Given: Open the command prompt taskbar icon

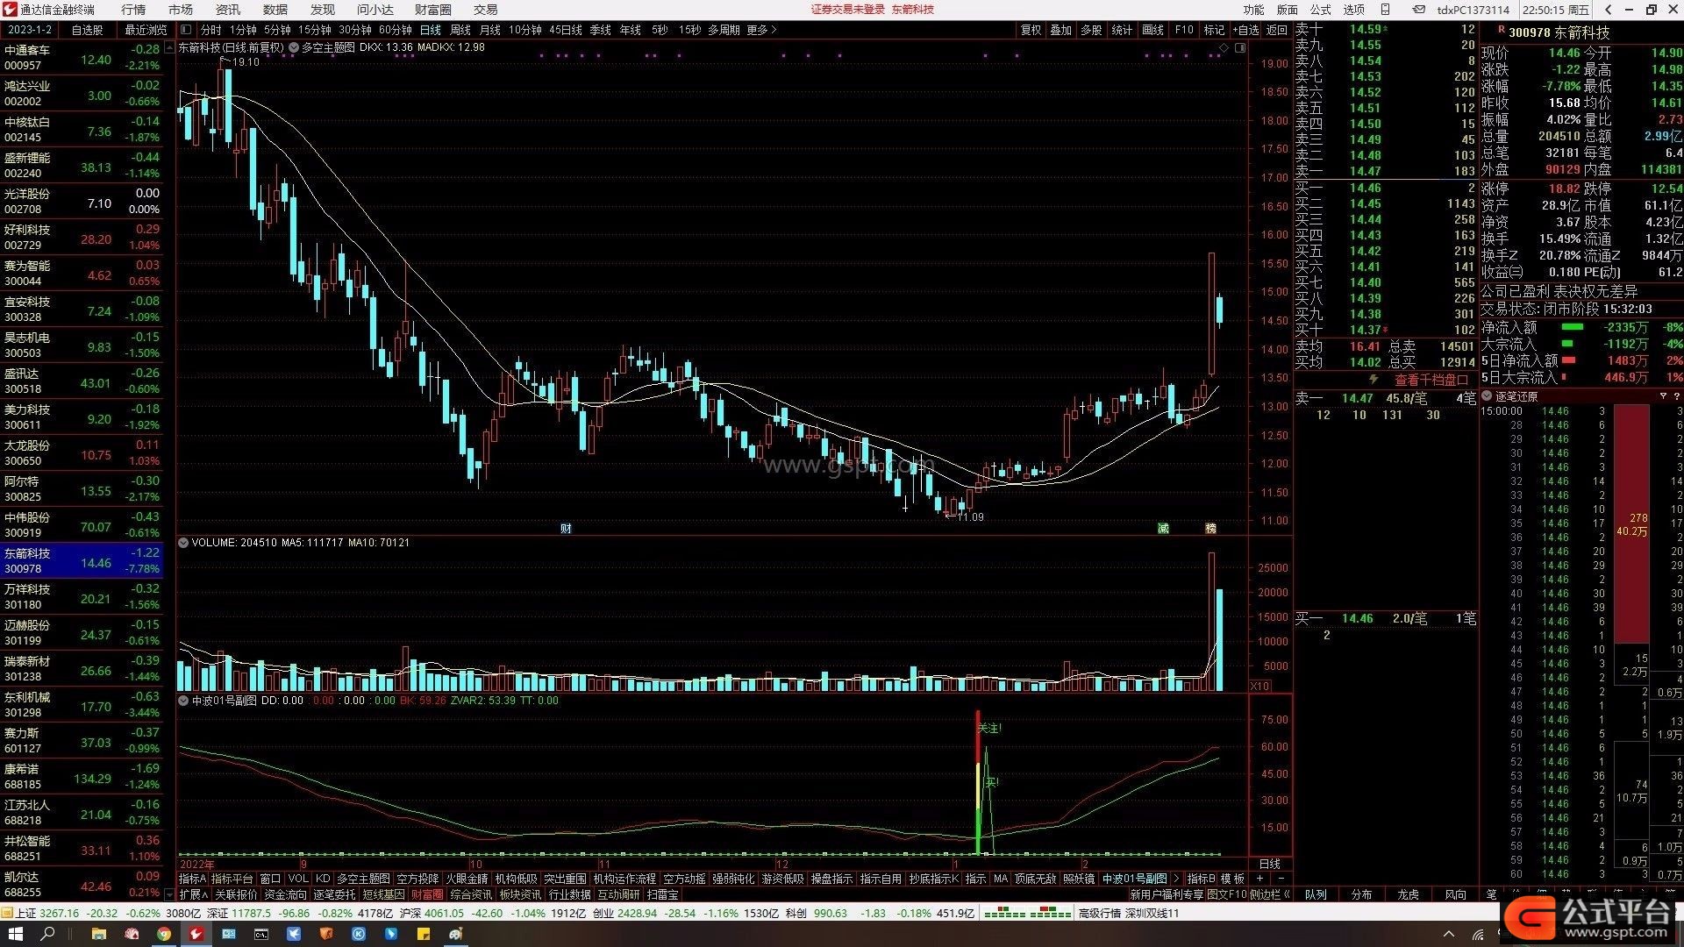Looking at the screenshot, I should [261, 934].
